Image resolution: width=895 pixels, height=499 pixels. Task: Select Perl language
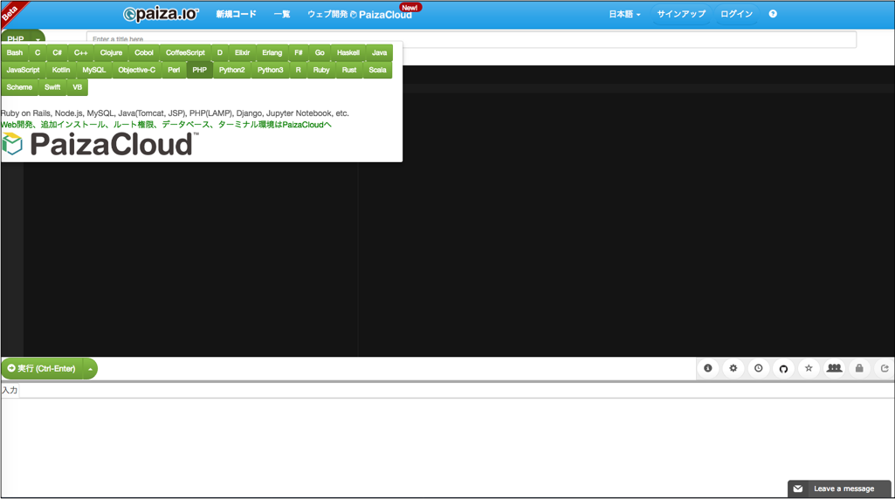point(174,70)
